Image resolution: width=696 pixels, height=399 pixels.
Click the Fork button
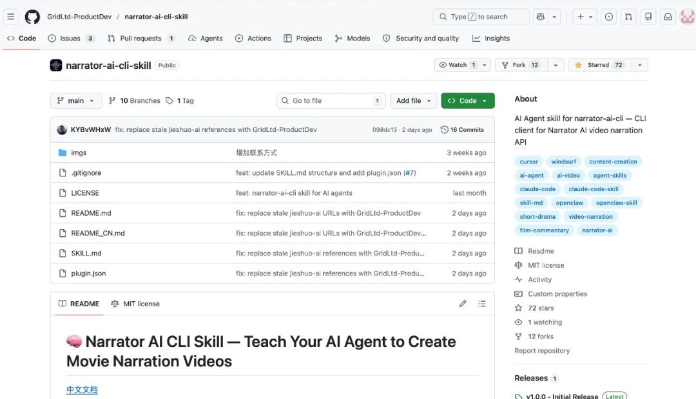click(522, 65)
